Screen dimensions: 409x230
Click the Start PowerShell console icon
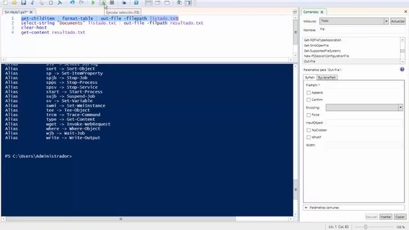(136, 3)
